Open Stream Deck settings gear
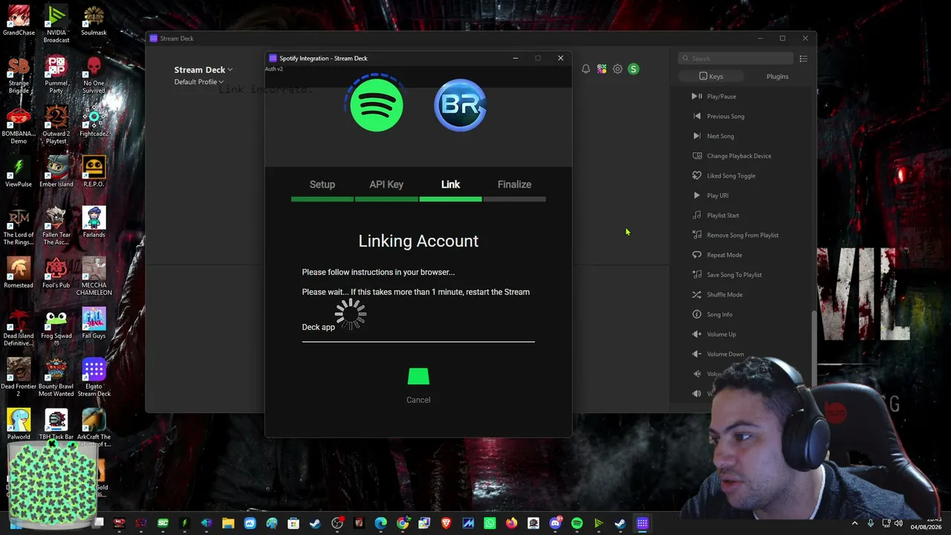This screenshot has height=535, width=951. [617, 69]
